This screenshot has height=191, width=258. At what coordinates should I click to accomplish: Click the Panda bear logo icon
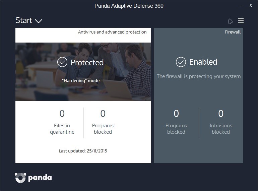pos(20,178)
